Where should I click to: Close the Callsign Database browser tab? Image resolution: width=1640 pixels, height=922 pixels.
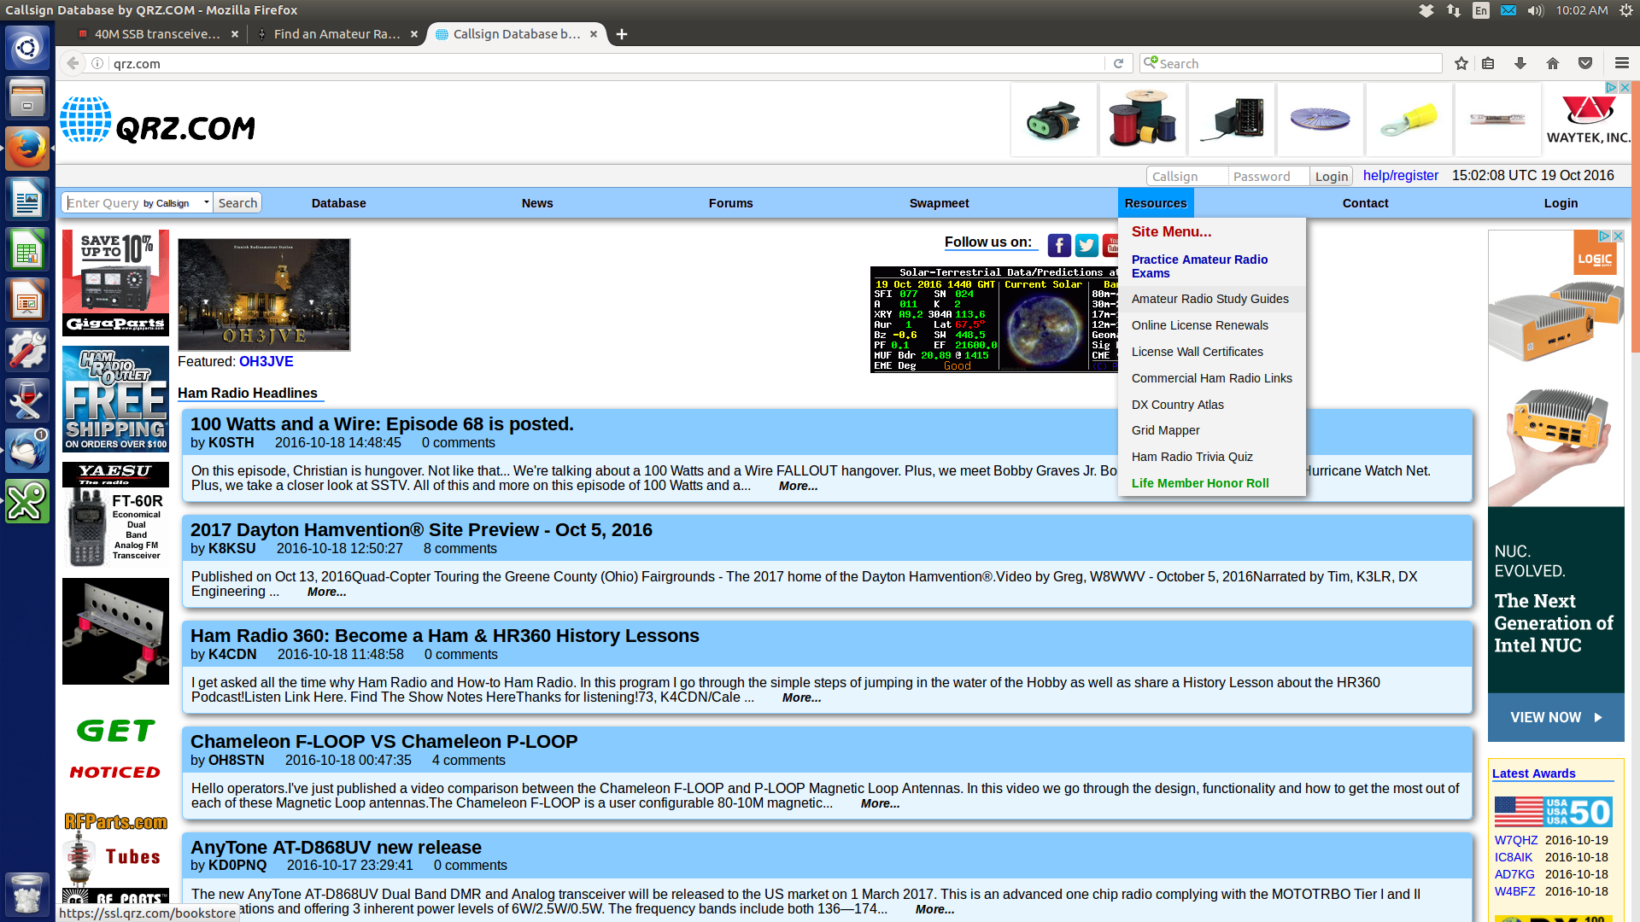pyautogui.click(x=594, y=34)
